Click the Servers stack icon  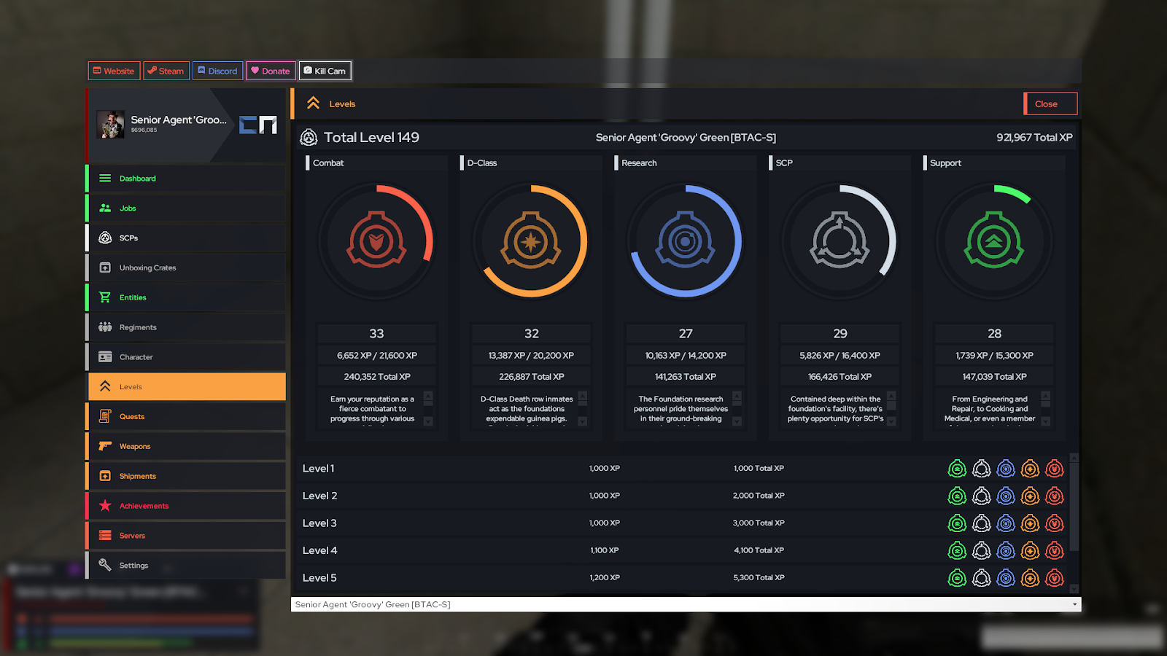(105, 536)
